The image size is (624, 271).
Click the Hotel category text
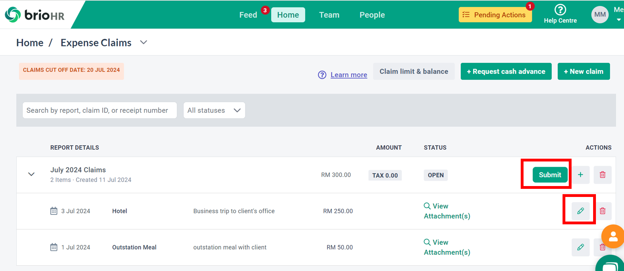119,211
